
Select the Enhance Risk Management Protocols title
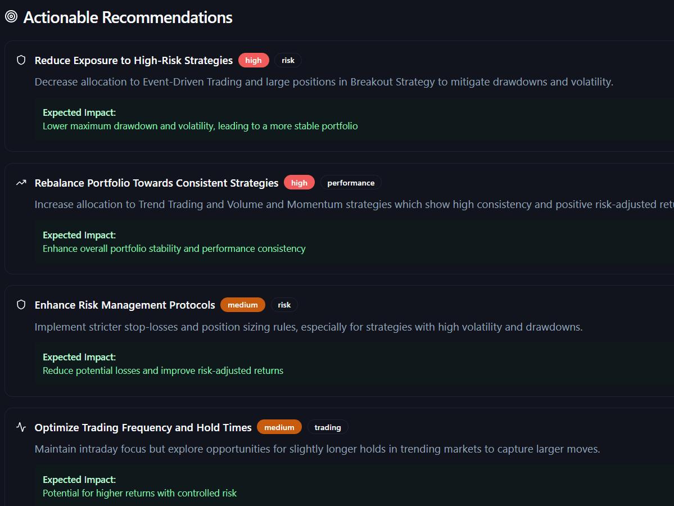coord(125,304)
